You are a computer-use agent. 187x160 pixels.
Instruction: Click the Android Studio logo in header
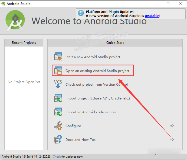[15, 21]
